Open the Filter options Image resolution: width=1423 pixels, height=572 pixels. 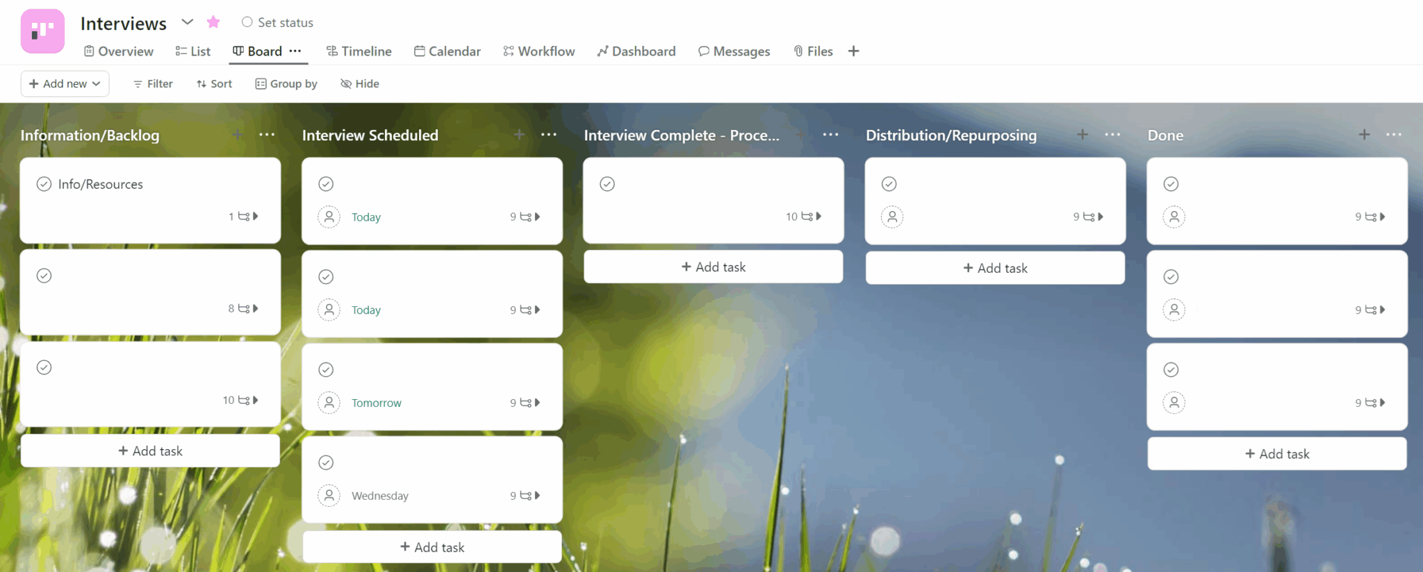[153, 84]
